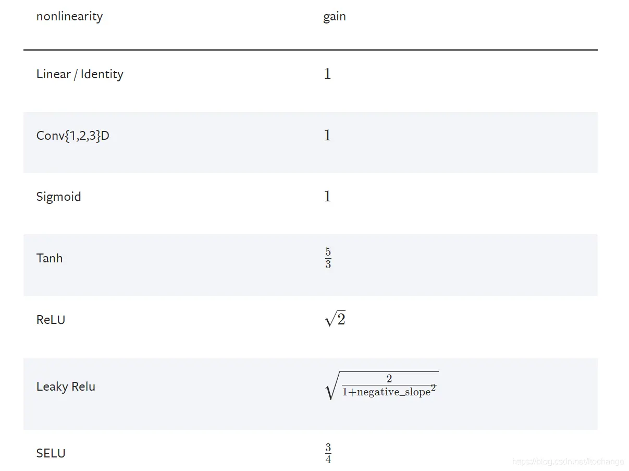Select the 'Leaky Relu' row label
Viewport: 629px width, 471px height.
coord(66,387)
